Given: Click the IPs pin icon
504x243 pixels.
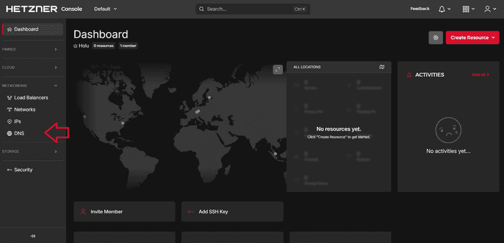Looking at the screenshot, I should (9, 121).
